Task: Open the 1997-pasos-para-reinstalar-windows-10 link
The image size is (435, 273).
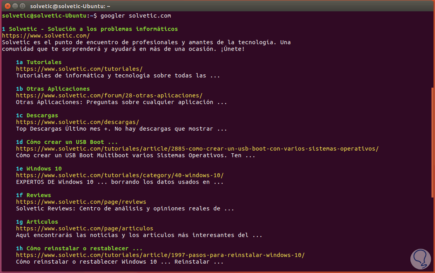Action: pyautogui.click(x=161, y=255)
